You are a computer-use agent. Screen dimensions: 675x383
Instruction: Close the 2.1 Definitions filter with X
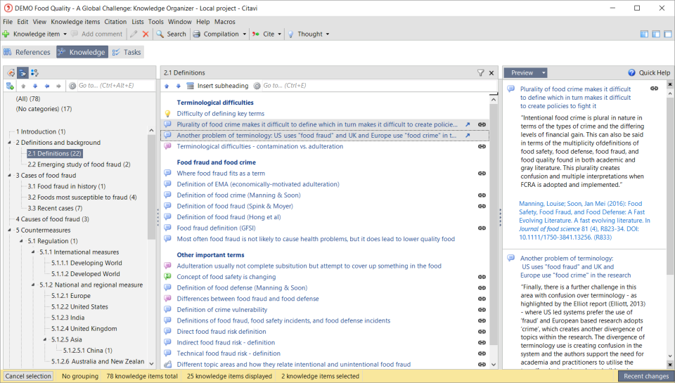click(x=491, y=72)
